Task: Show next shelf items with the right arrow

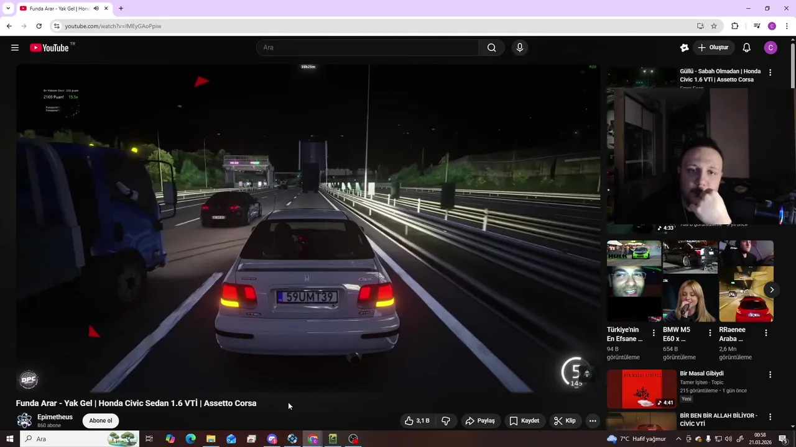Action: tap(772, 290)
